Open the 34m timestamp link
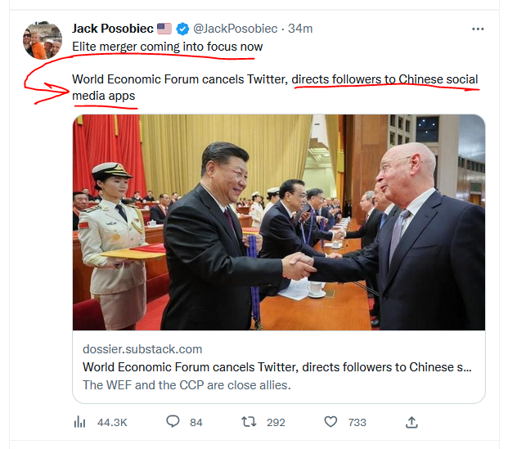 (x=300, y=29)
